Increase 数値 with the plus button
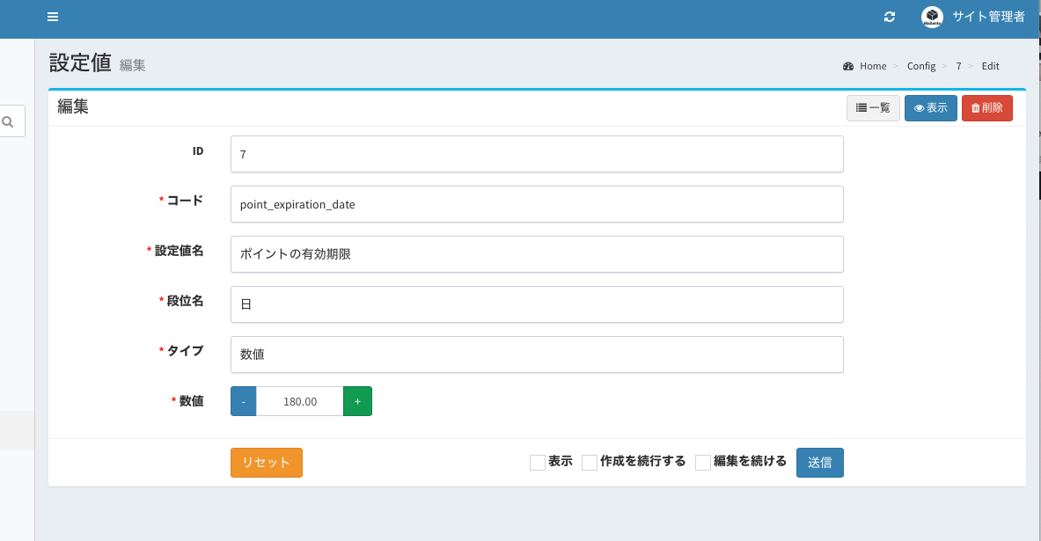The image size is (1041, 541). tap(357, 401)
